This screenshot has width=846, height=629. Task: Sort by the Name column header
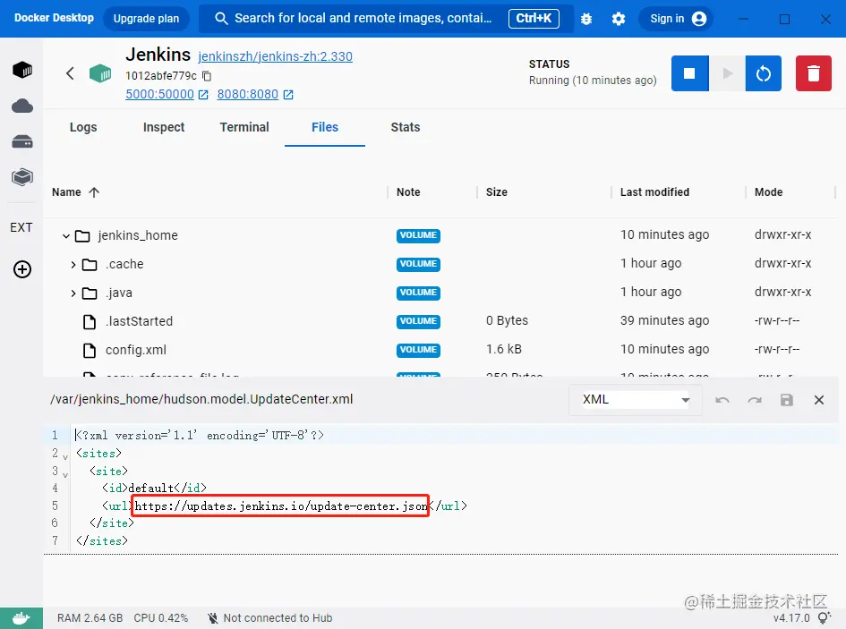tap(75, 192)
